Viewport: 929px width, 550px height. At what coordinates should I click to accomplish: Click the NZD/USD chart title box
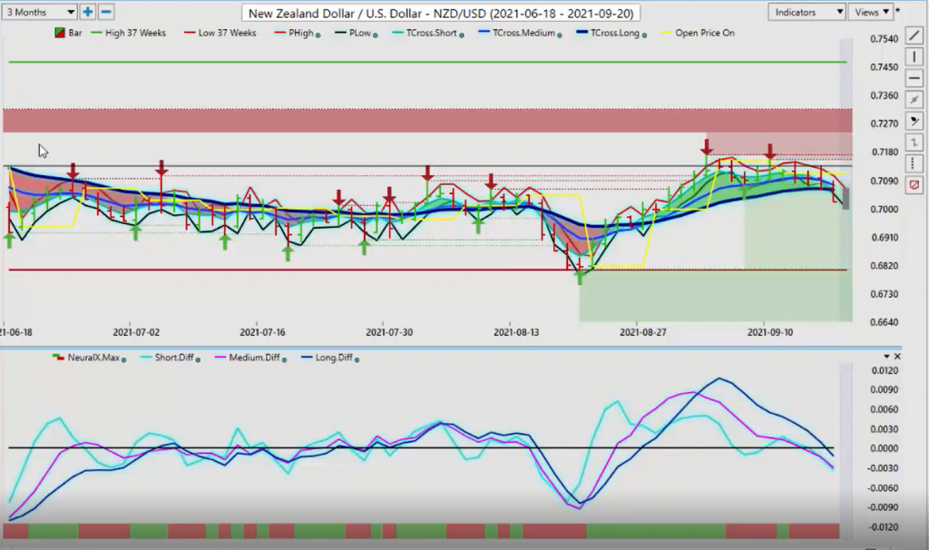pyautogui.click(x=441, y=13)
